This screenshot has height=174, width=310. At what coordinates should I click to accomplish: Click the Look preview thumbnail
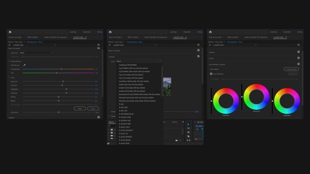167,87
